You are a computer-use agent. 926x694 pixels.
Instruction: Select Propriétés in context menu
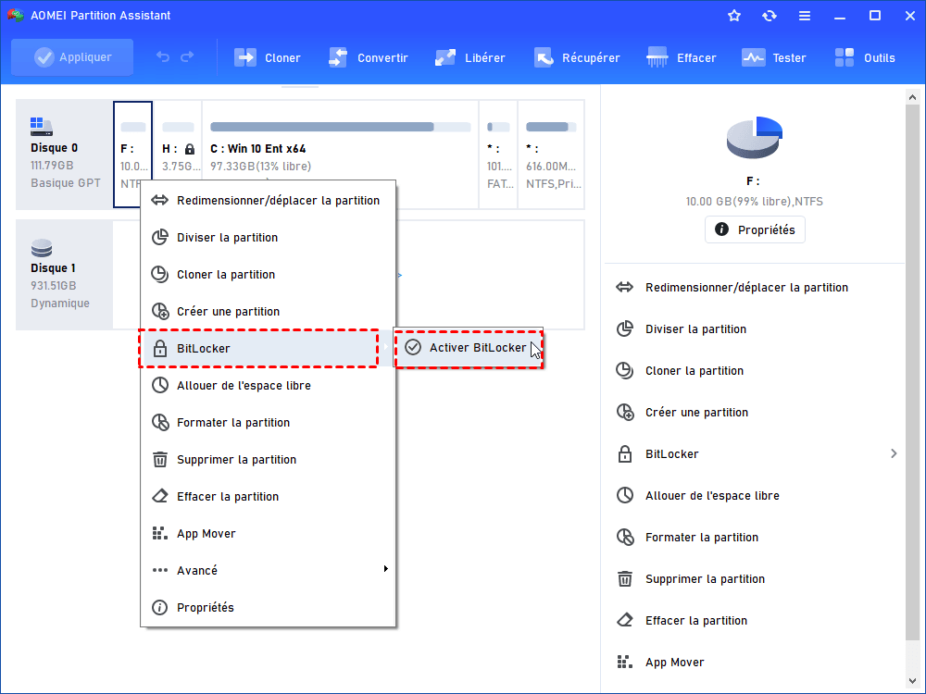[269, 608]
